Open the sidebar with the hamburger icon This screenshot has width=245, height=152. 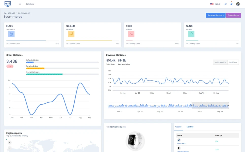click(x=20, y=4)
